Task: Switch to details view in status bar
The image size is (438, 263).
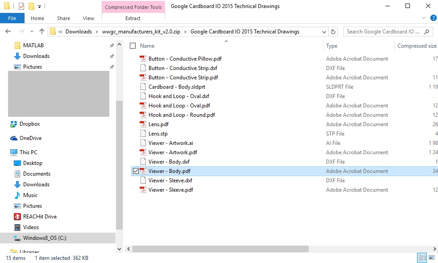Action: [421, 258]
